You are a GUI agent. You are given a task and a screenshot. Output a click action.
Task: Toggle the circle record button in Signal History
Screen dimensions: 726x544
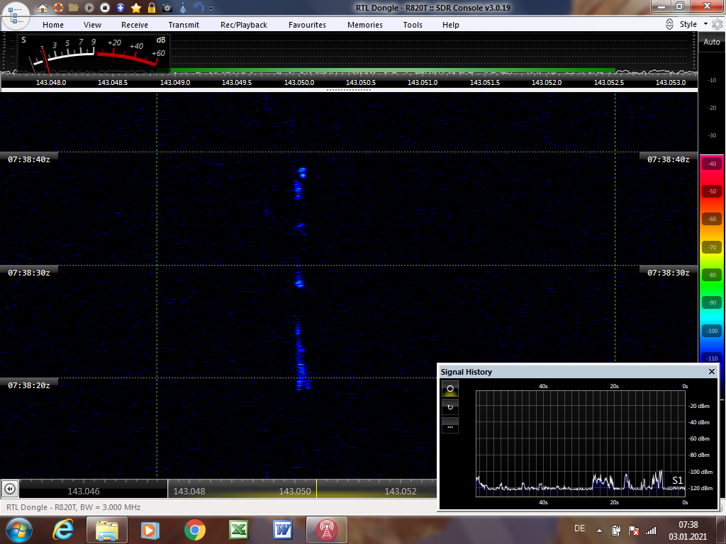(450, 389)
